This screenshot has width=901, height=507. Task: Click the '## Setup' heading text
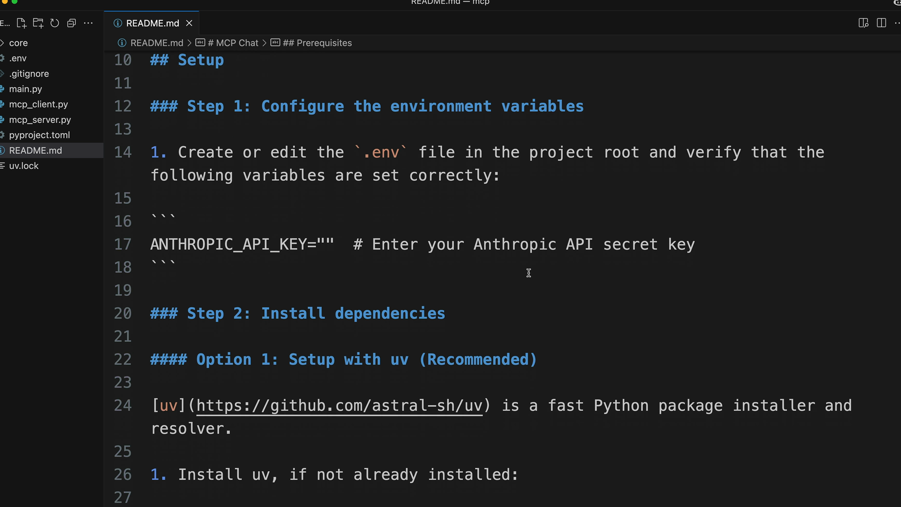click(187, 60)
